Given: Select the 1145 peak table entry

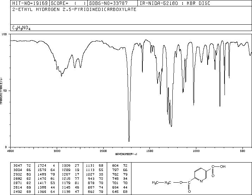Looking at the screenshot, I should click(70, 187).
